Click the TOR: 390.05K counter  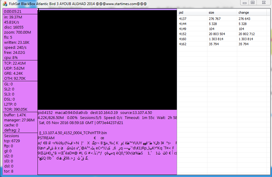tap(16, 109)
